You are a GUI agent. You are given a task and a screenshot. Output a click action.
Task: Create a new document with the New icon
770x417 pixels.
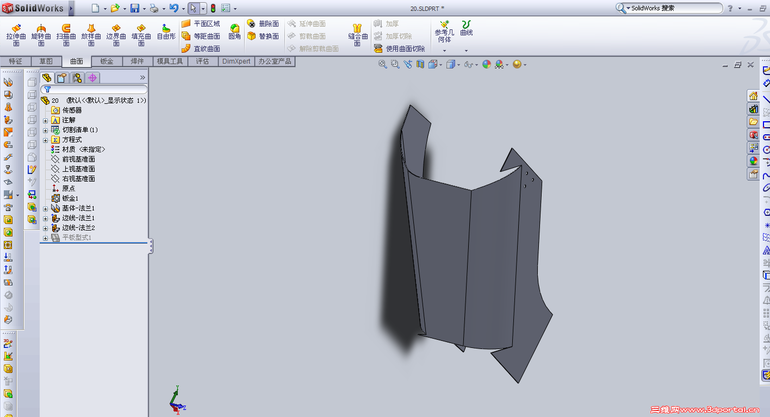click(96, 8)
